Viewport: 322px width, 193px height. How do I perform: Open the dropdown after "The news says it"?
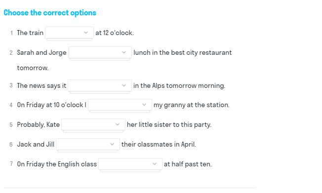click(x=100, y=85)
